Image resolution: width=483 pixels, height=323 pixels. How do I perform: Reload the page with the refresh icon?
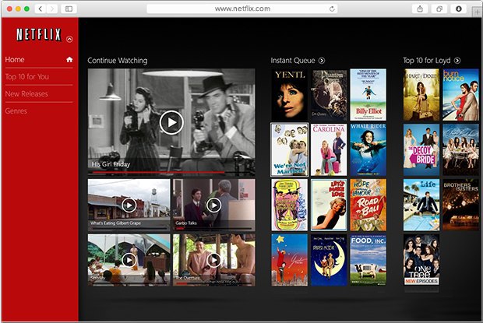pyautogui.click(x=332, y=9)
